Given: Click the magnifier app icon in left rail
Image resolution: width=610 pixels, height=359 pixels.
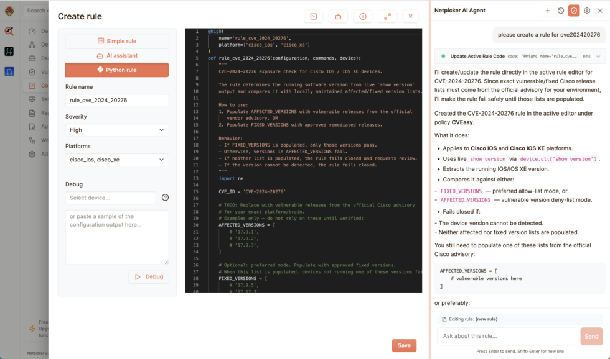Looking at the screenshot, I should pos(9,31).
